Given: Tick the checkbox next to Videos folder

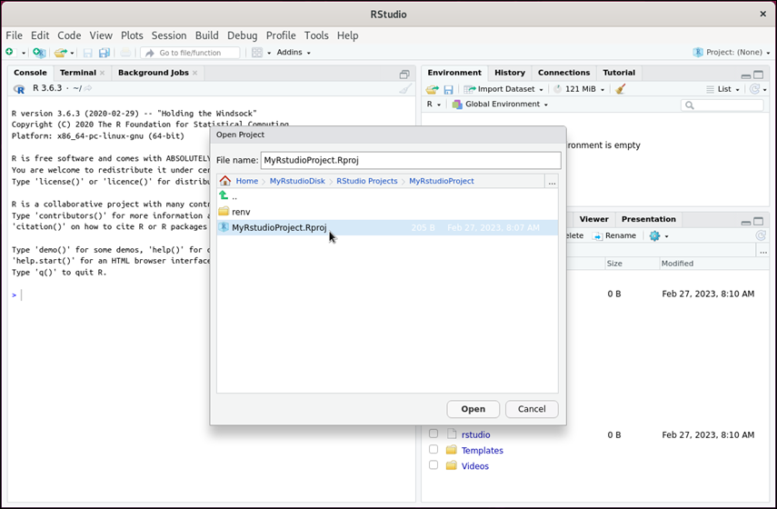Looking at the screenshot, I should [x=433, y=464].
